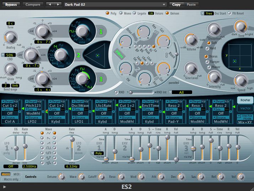This screenshot has height=191, width=254.
Task: Toggle filter parallel routing button
Action: click(173, 83)
